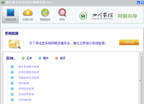Select the 密码控件检测 item
Screen dimensions: 144x104
pyautogui.click(x=26, y=89)
